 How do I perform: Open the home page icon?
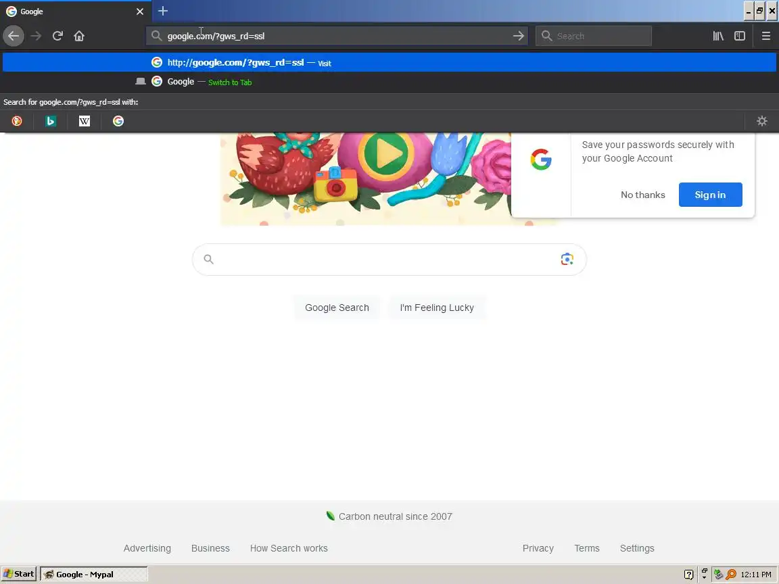[79, 36]
